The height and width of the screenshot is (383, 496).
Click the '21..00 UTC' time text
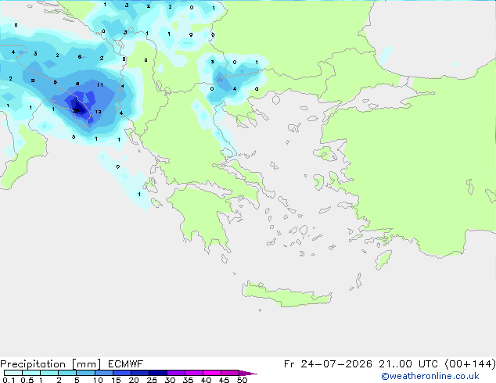pyautogui.click(x=408, y=364)
